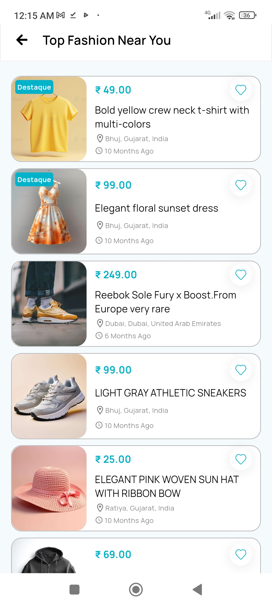Viewport: 272px width, 606px height.
Task: Tap the location pin on the sneakers listing
Action: coord(100,410)
